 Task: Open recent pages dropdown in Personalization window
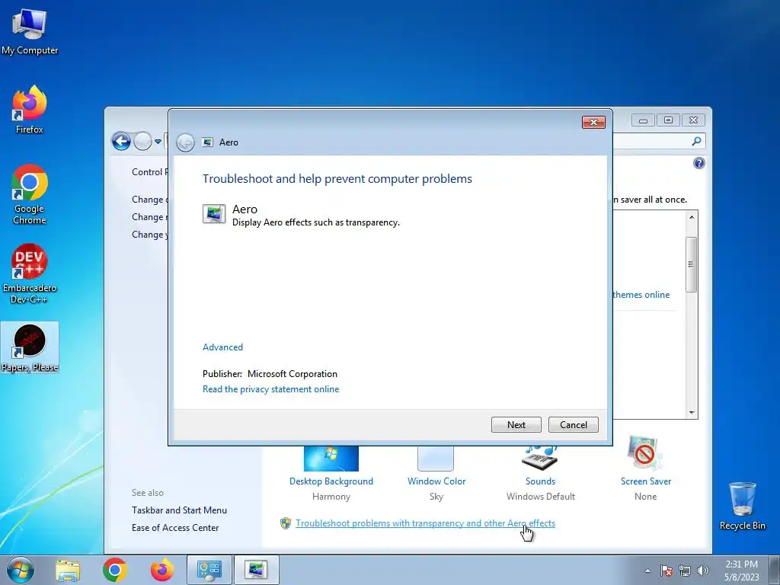[158, 142]
